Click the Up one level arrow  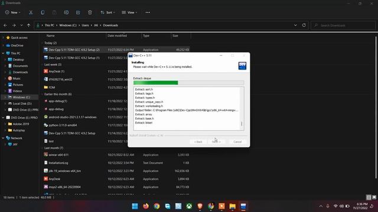28,25
